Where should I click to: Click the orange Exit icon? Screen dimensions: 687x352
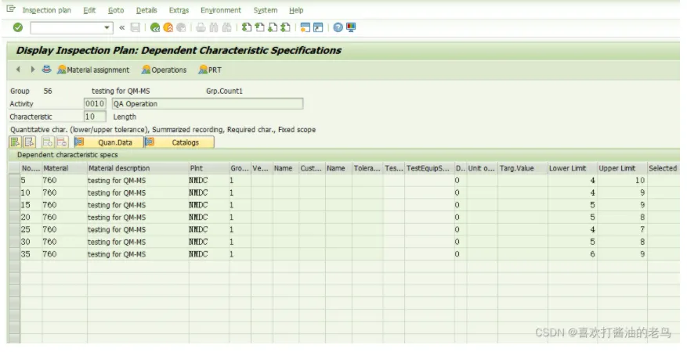point(168,27)
